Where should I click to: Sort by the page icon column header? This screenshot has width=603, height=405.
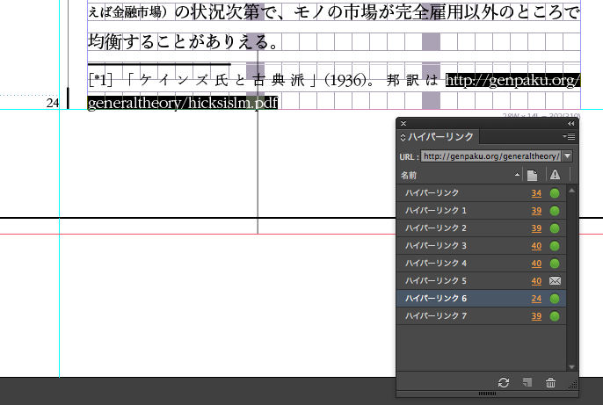pyautogui.click(x=533, y=175)
